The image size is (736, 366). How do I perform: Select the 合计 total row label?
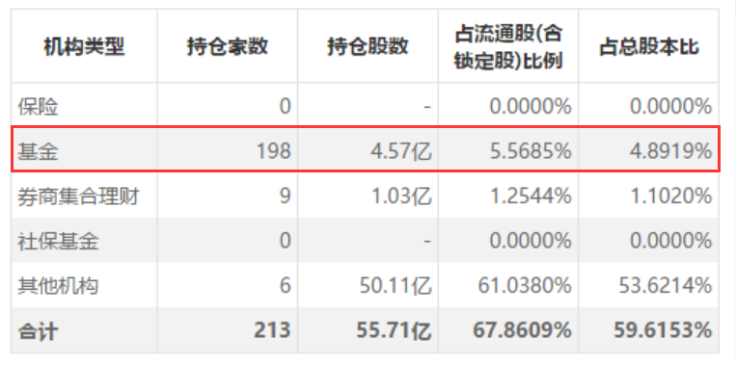pos(38,331)
